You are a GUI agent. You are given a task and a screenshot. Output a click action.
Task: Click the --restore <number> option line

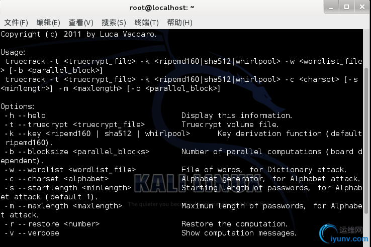(x=146, y=224)
